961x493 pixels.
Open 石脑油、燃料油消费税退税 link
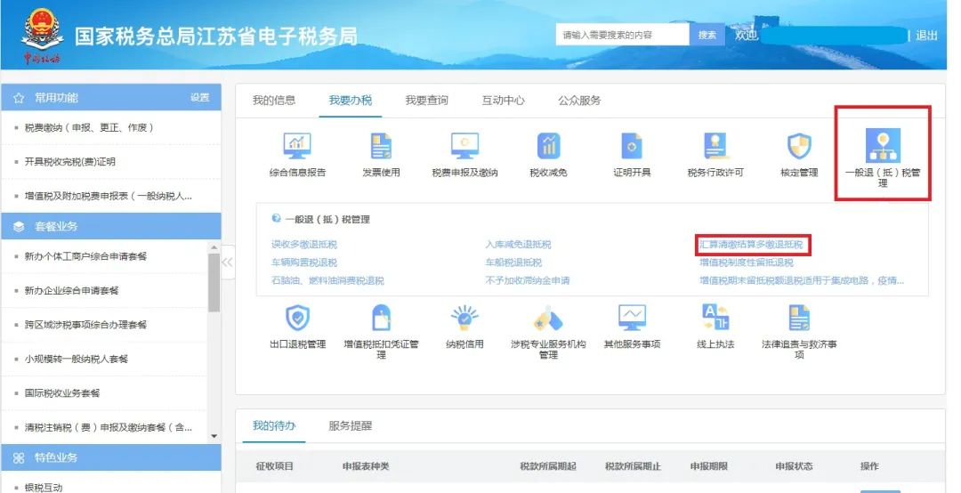point(327,280)
